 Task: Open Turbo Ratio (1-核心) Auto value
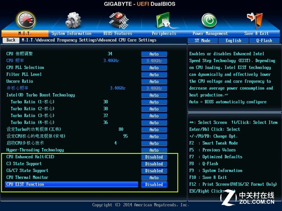click(x=154, y=102)
